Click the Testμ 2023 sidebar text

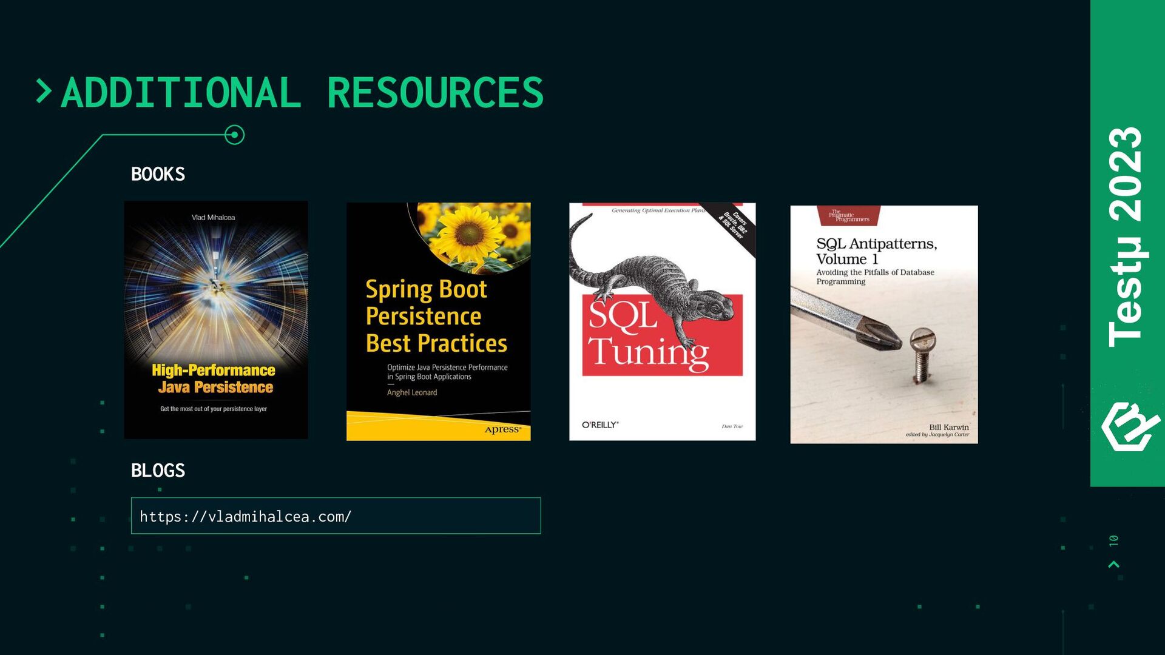point(1126,237)
